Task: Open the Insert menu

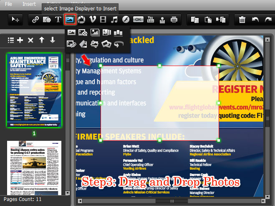Action: (x=29, y=4)
